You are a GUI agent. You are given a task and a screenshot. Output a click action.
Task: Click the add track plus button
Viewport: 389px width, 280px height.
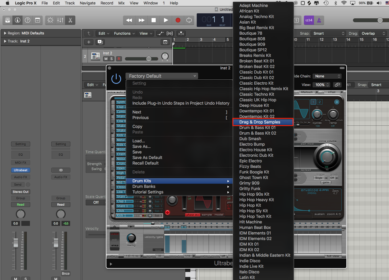coord(89,42)
